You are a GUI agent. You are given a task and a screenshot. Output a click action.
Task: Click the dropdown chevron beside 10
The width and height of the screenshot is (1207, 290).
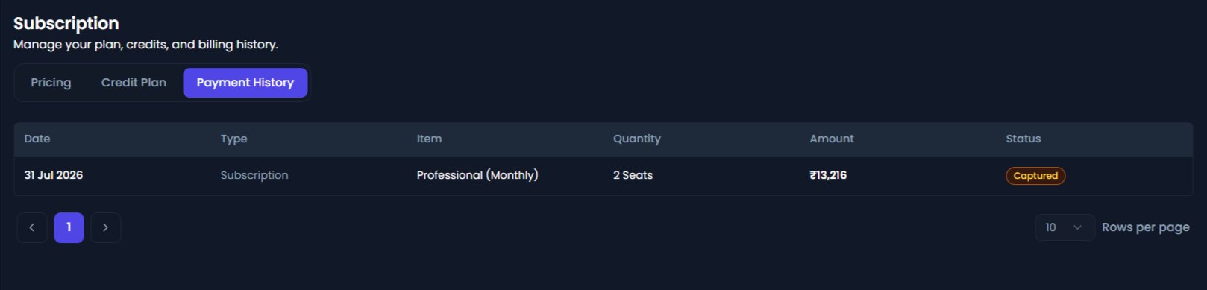[x=1077, y=227]
